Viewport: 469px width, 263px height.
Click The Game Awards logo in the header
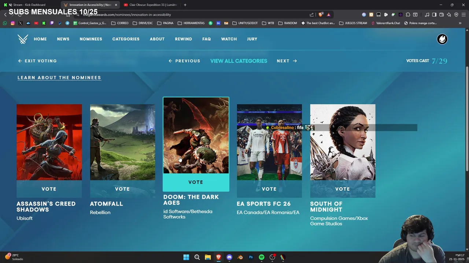pyautogui.click(x=23, y=39)
